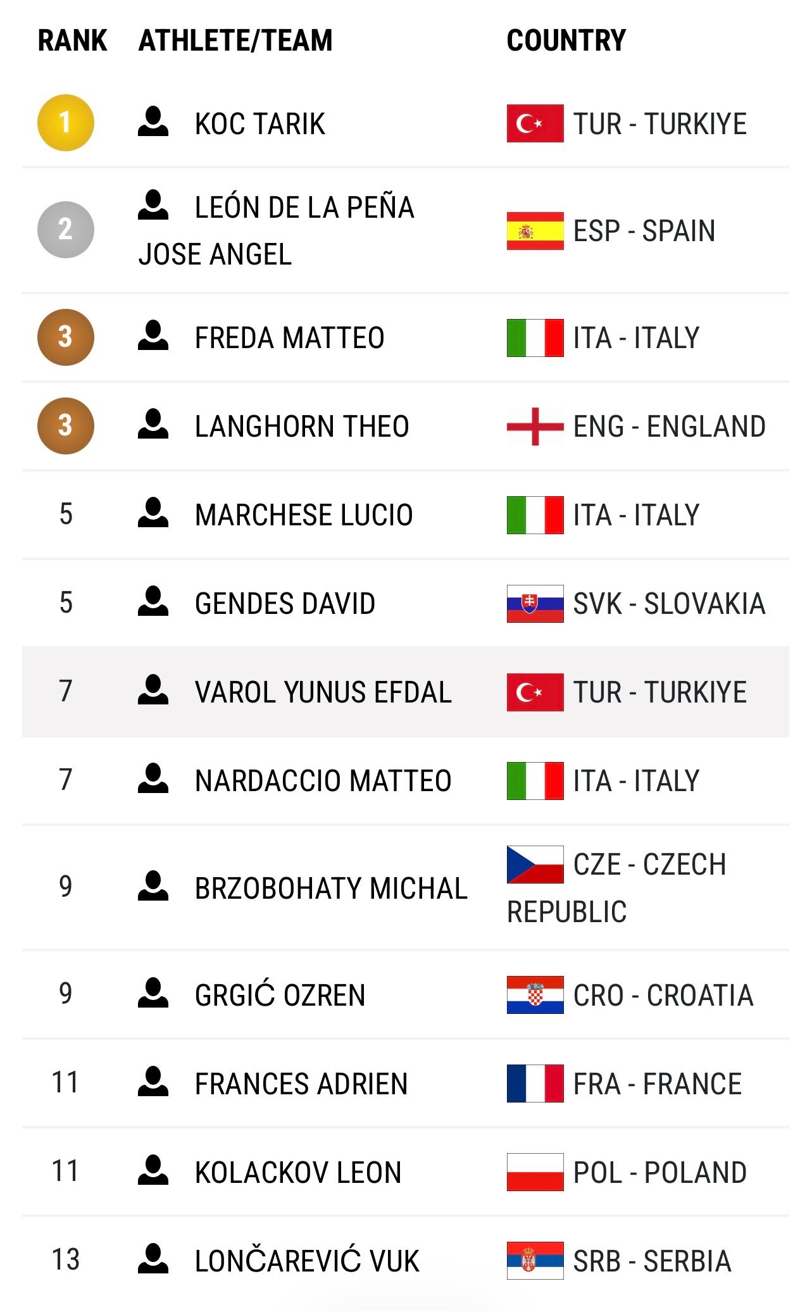Click the FRA - FRANCE country label

[x=658, y=1084]
